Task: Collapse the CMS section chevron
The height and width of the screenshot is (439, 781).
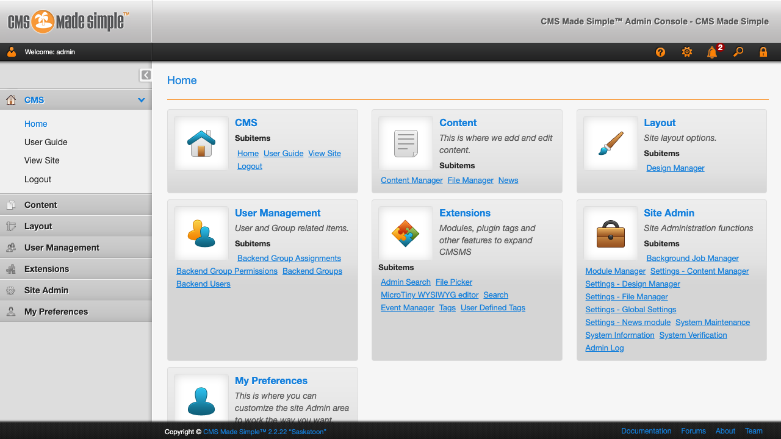Action: coord(142,100)
